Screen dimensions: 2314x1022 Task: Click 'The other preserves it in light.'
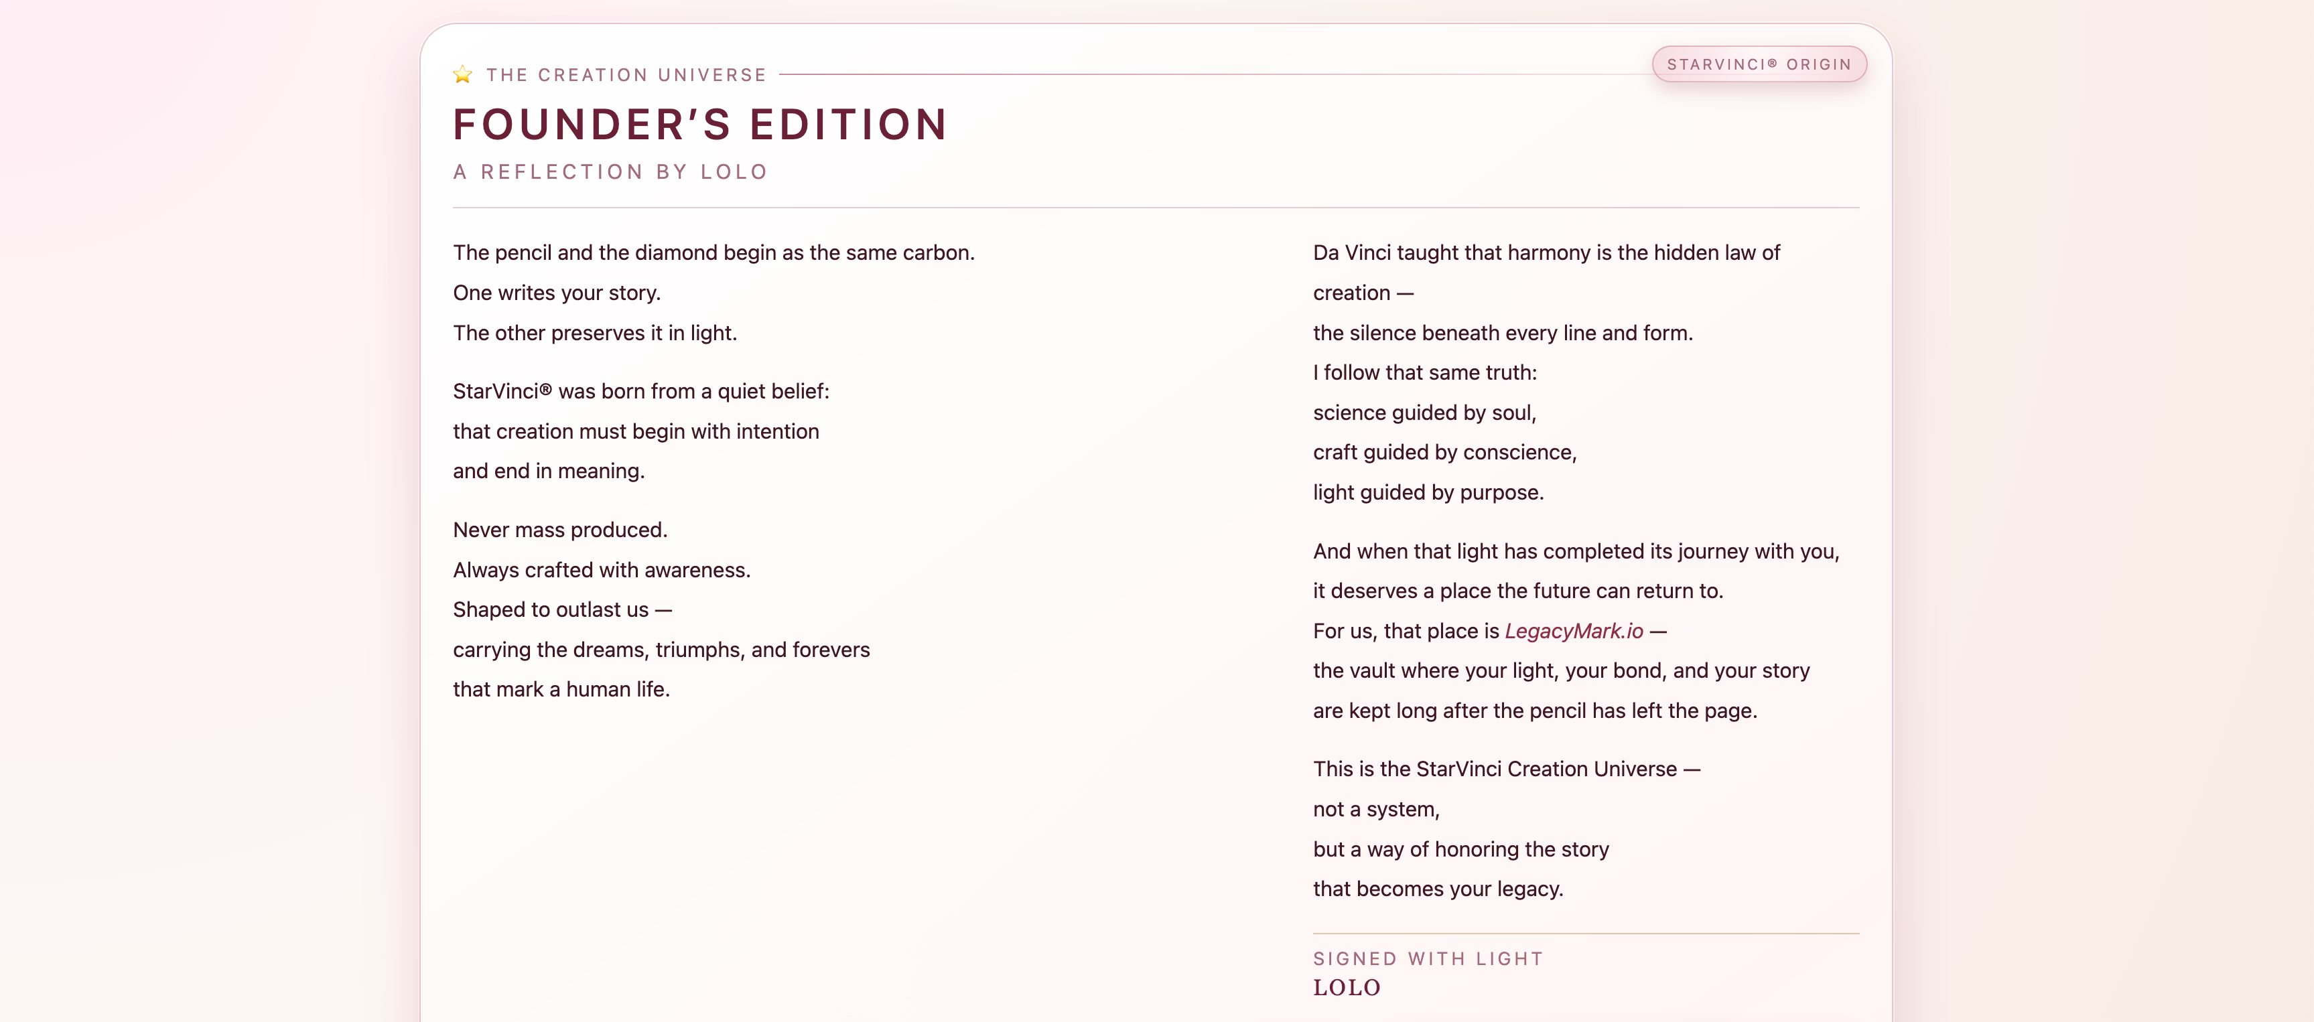point(595,333)
